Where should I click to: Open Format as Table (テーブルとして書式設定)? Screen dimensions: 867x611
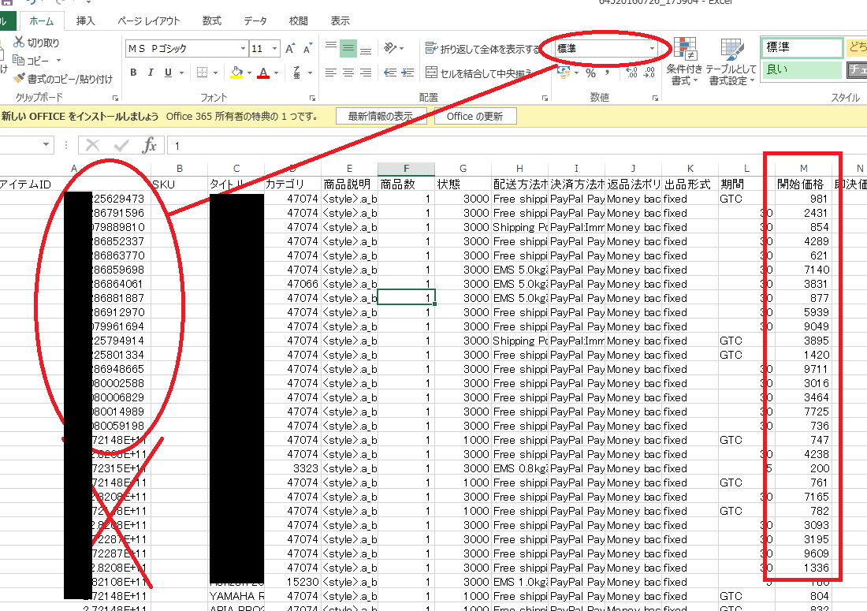coord(731,61)
